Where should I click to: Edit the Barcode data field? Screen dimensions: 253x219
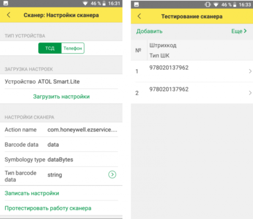point(61,145)
